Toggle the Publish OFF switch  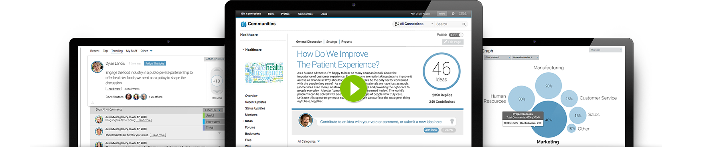point(456,35)
